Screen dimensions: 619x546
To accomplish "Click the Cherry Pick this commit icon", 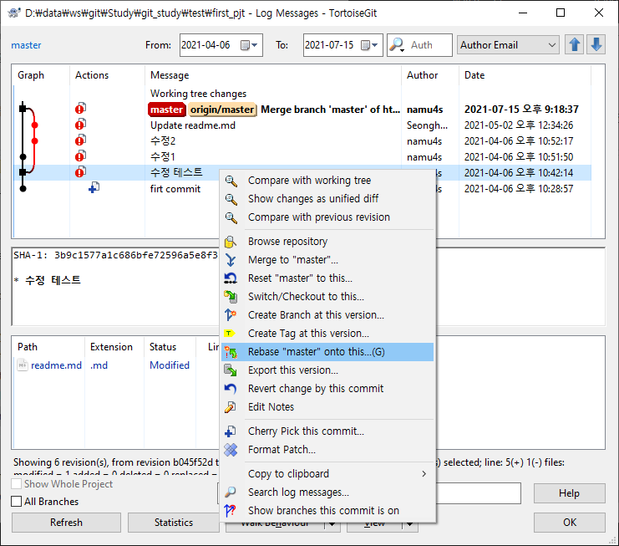I will tap(231, 431).
